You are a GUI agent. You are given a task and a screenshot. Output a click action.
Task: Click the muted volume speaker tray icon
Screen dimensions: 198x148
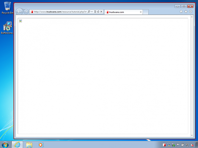[192, 145]
